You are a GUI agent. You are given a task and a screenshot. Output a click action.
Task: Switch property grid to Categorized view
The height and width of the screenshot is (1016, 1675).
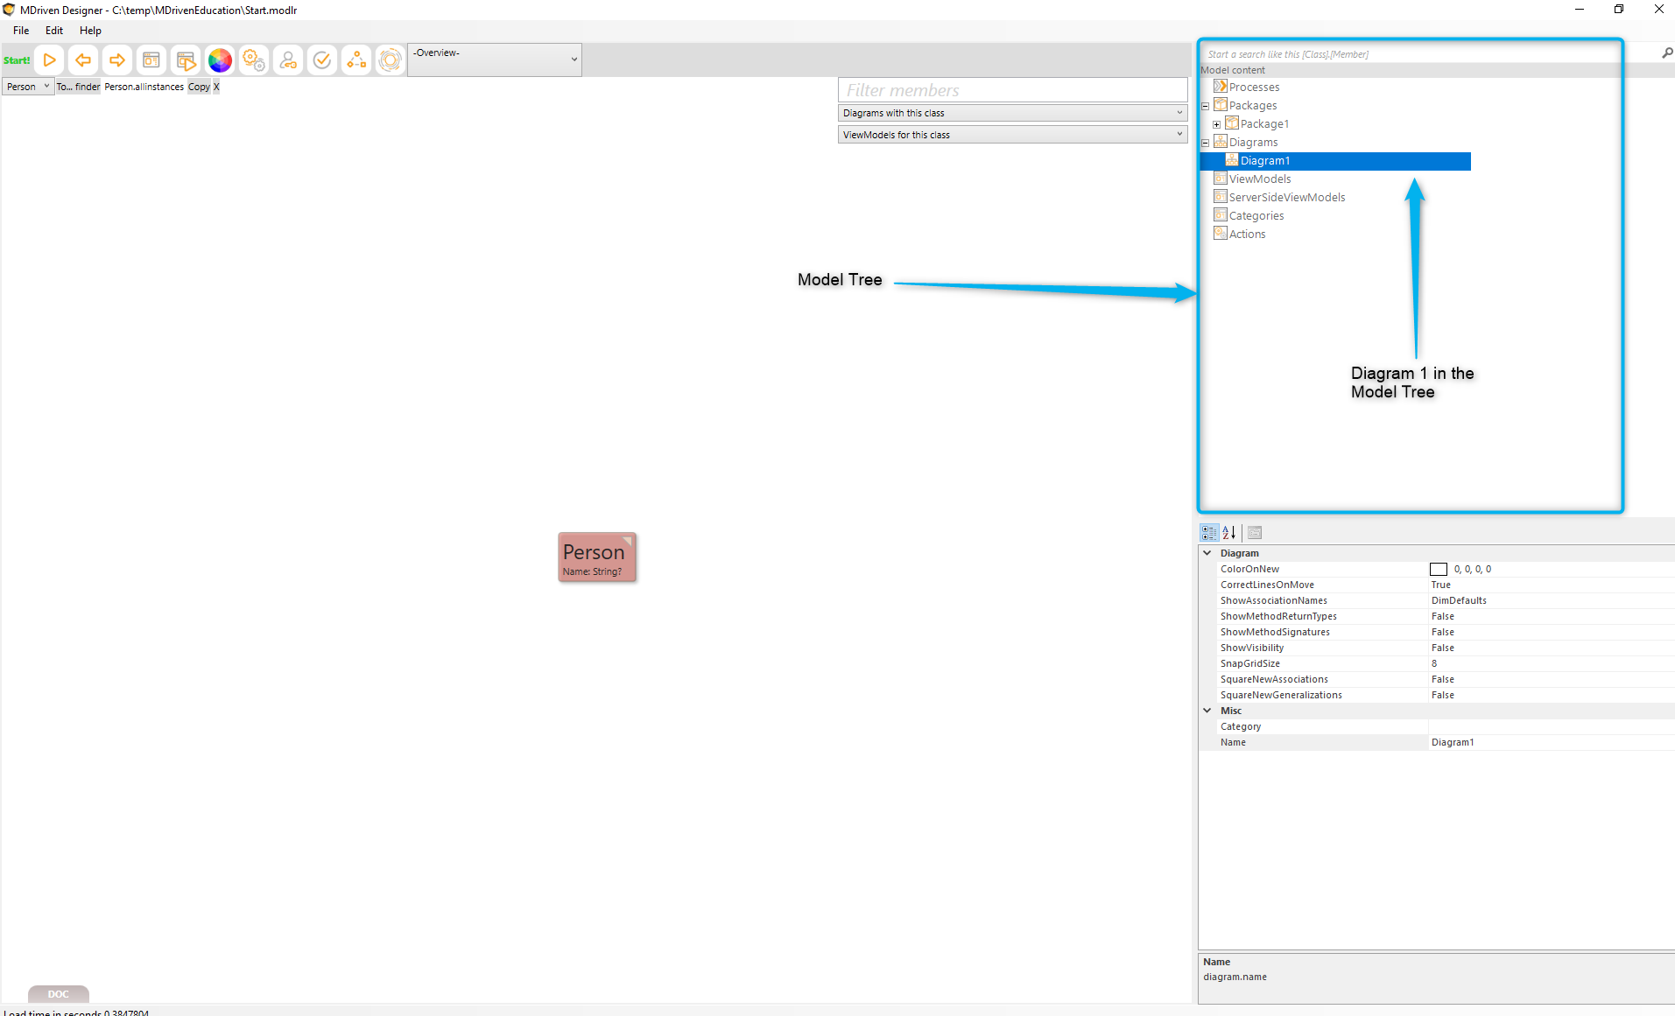1209,532
